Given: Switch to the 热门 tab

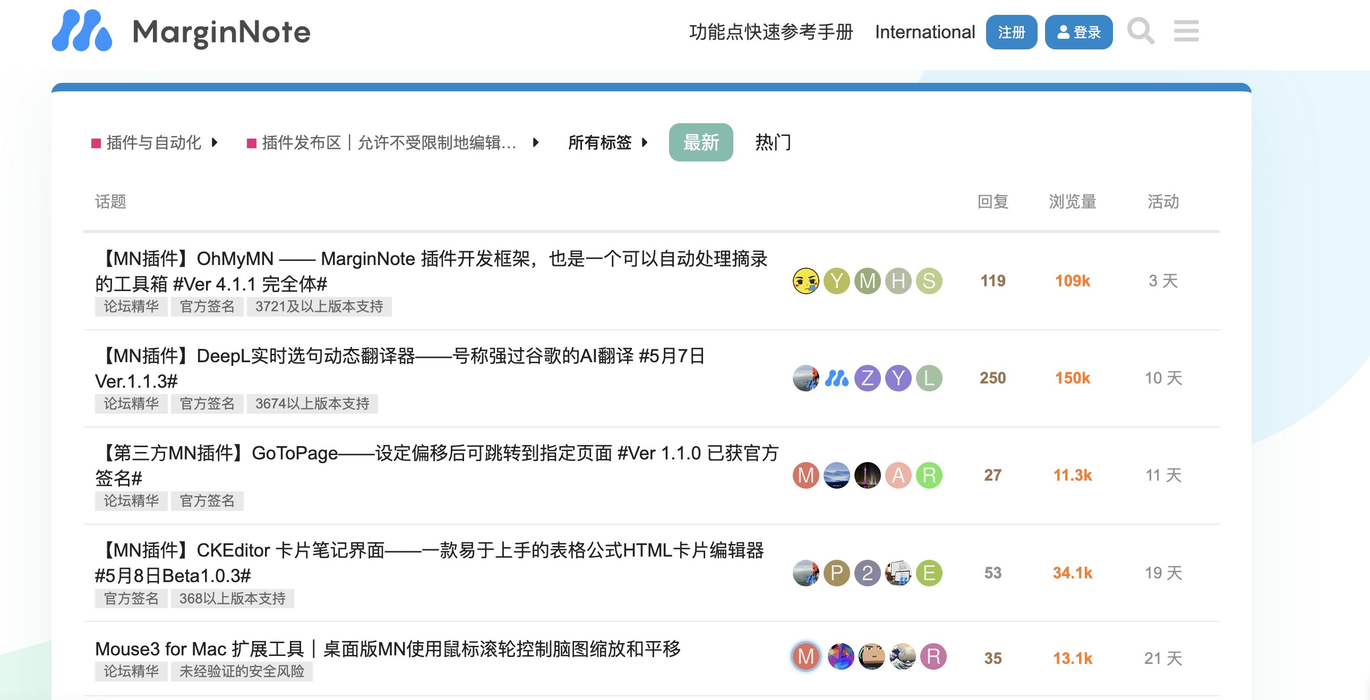Looking at the screenshot, I should click(x=773, y=142).
